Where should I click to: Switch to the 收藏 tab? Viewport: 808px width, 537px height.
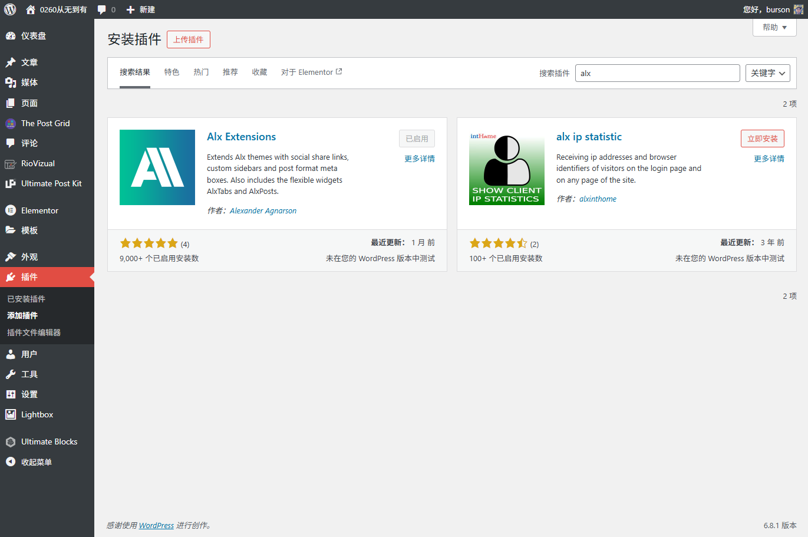[x=259, y=73]
